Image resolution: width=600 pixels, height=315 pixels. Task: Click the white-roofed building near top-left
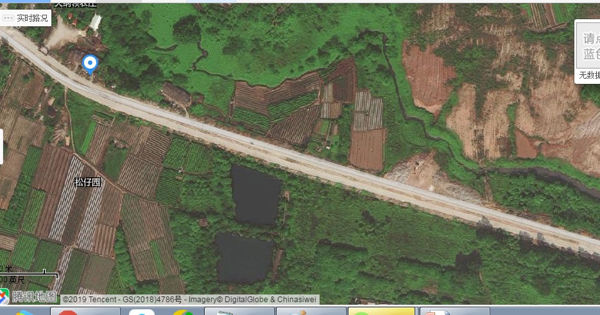96,22
